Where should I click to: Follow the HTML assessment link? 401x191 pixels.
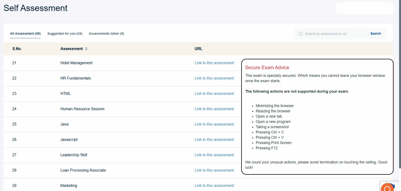[214, 93]
